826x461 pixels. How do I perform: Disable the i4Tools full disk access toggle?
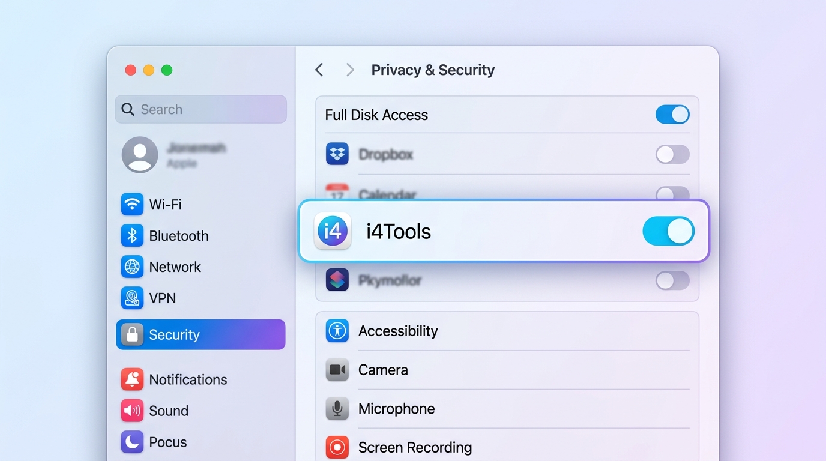[668, 231]
